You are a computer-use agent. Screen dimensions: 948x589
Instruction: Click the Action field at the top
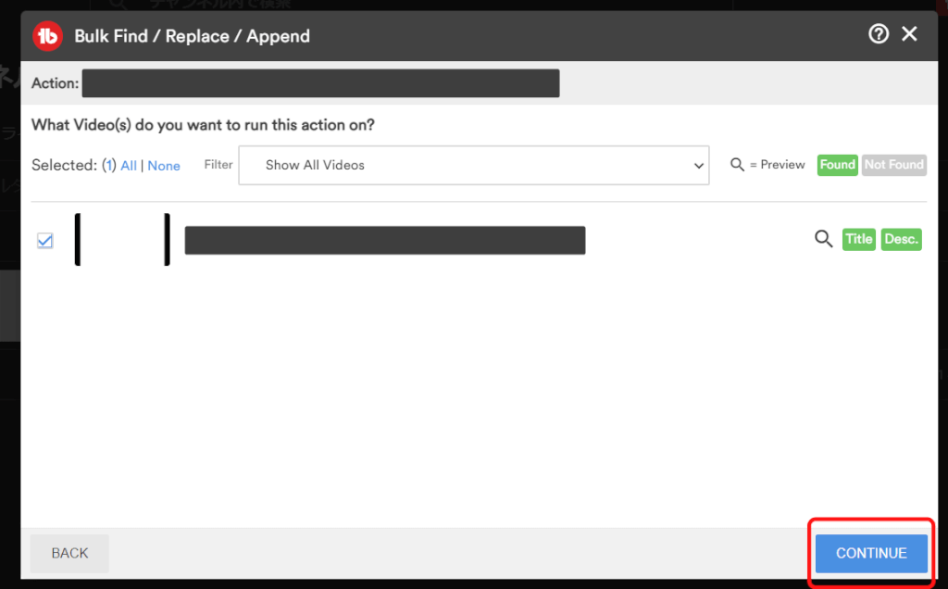320,82
